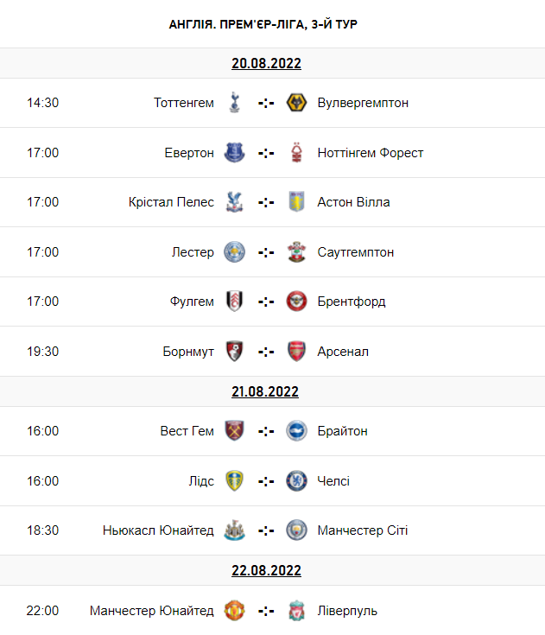Select the Everton club badge
545x635 pixels.
point(234,153)
